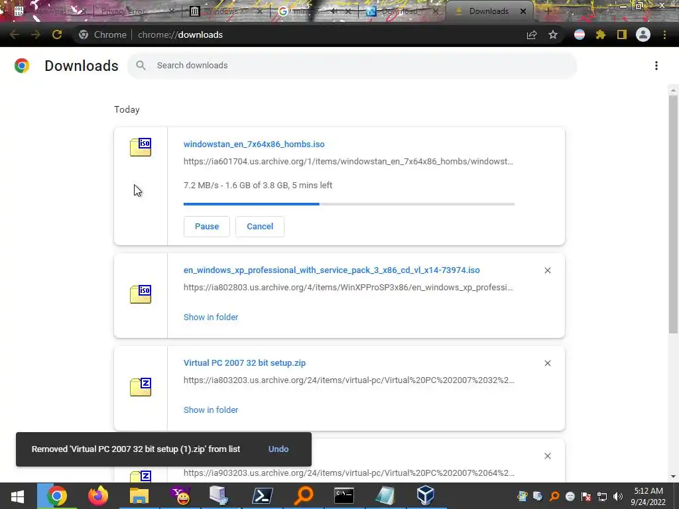Switch to the Download tab with blue icon

click(401, 11)
